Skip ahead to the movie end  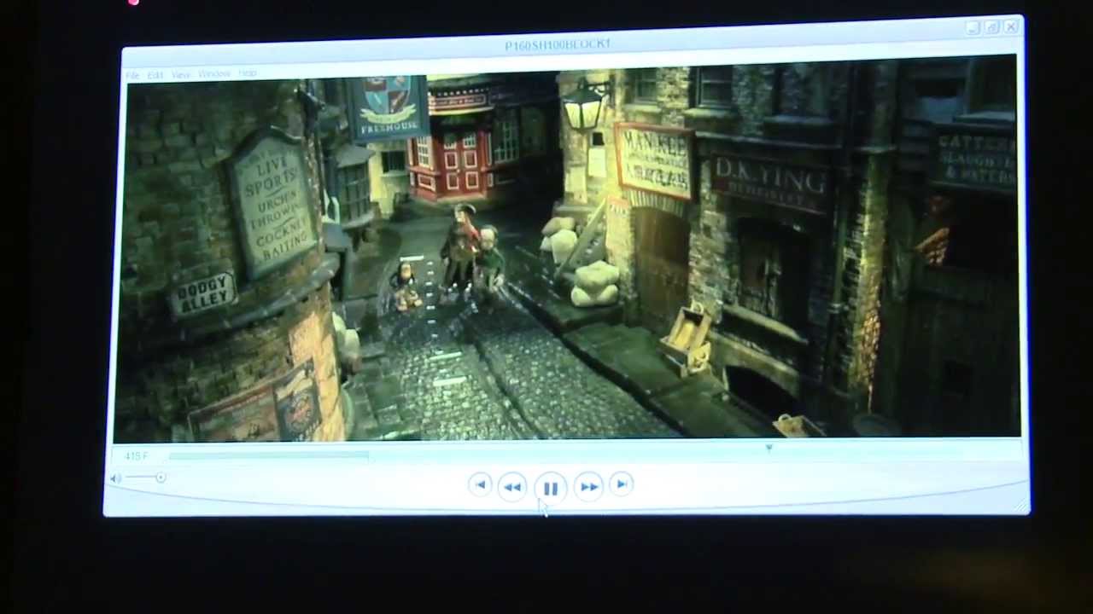pos(621,484)
